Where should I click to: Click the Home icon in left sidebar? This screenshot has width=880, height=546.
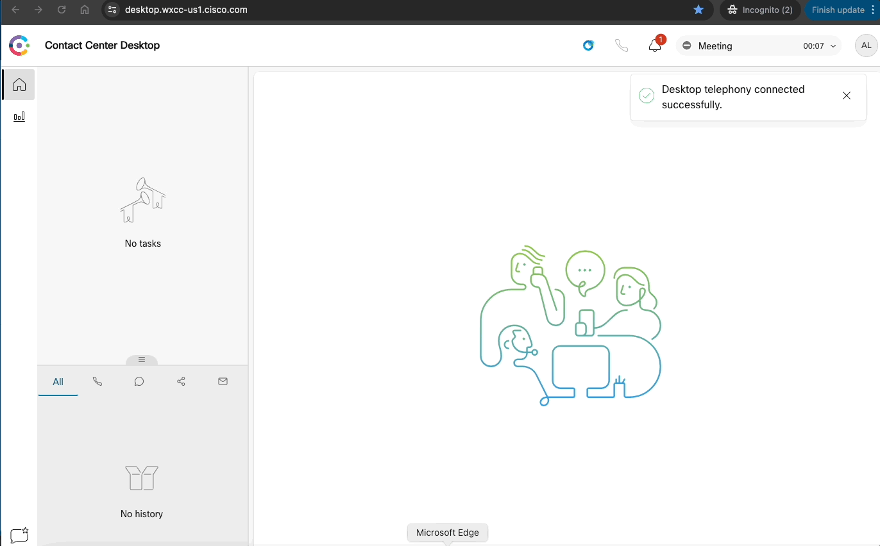click(x=19, y=85)
